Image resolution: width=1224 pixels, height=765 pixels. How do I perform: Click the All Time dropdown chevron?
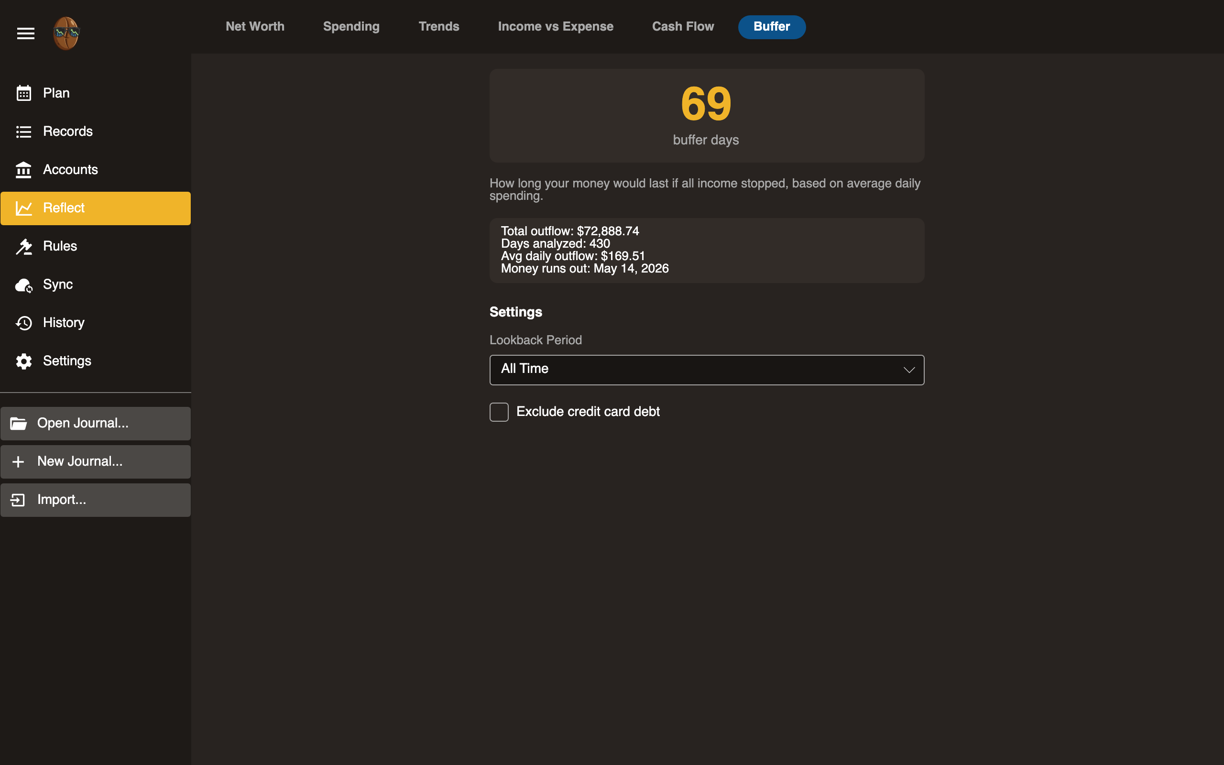[x=909, y=370]
